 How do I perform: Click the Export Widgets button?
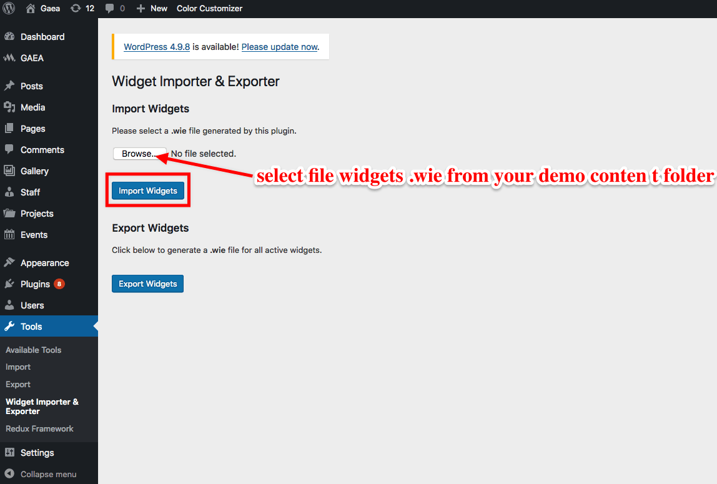point(147,284)
